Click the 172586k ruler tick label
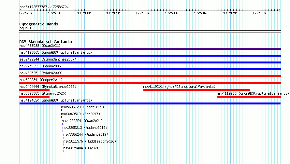Viewport: 290px width, 164px height. (x=259, y=13)
